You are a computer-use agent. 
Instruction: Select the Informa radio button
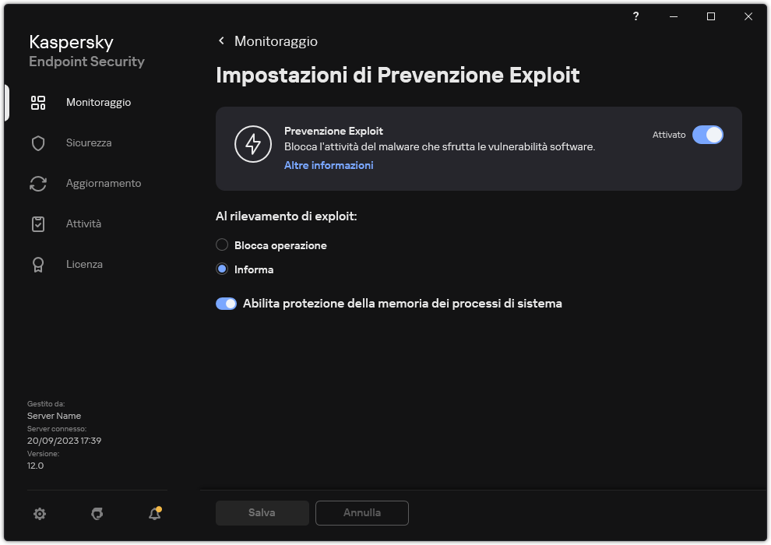pyautogui.click(x=220, y=269)
